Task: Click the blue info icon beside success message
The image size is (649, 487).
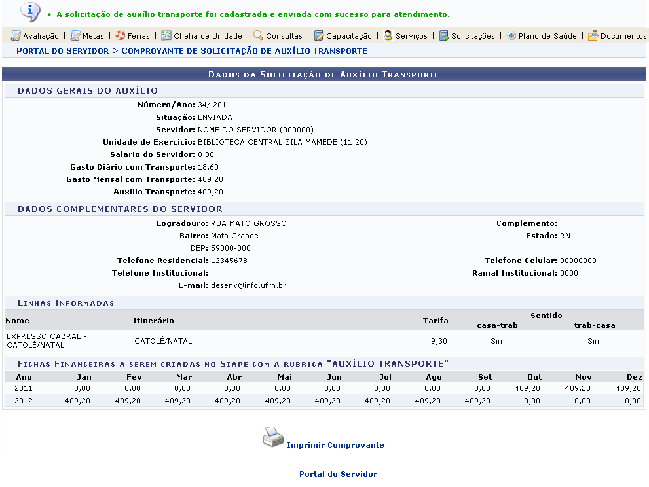Action: [x=30, y=11]
